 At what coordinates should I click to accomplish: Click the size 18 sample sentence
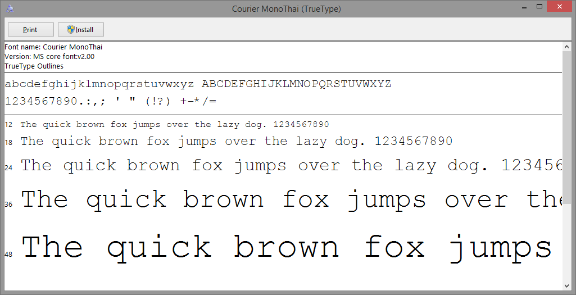(x=236, y=142)
